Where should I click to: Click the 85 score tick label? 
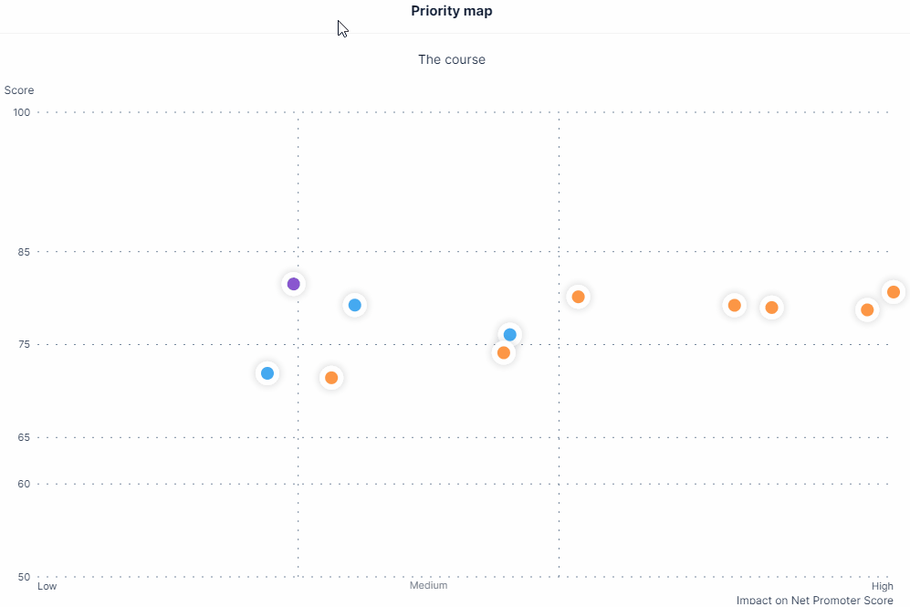coord(24,252)
